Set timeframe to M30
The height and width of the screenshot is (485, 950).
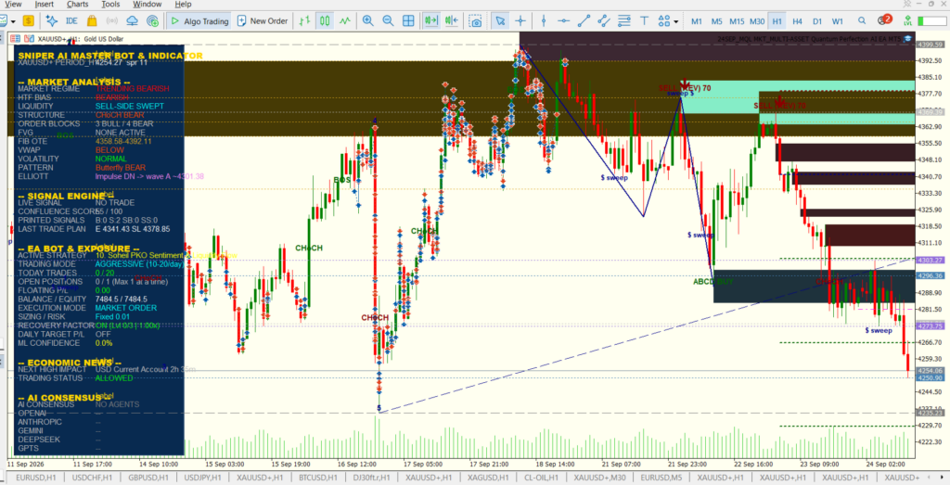pos(757,21)
